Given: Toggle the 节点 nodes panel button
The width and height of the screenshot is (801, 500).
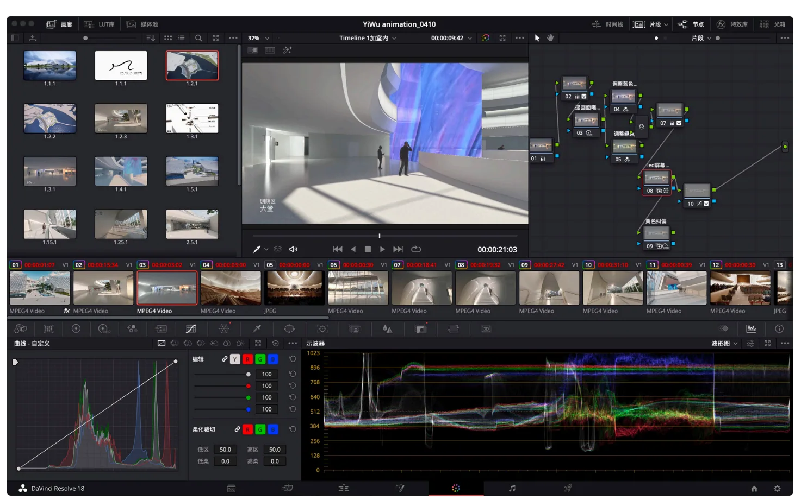Looking at the screenshot, I should tap(691, 24).
